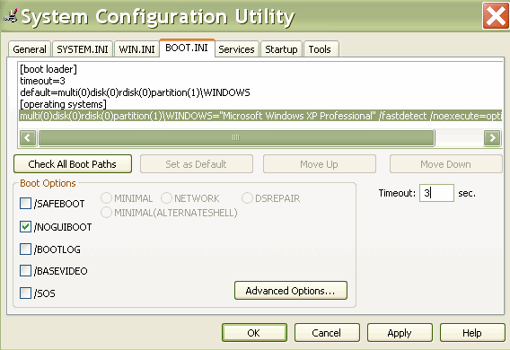Enable the /SAFEBOOT checkbox

click(x=25, y=204)
